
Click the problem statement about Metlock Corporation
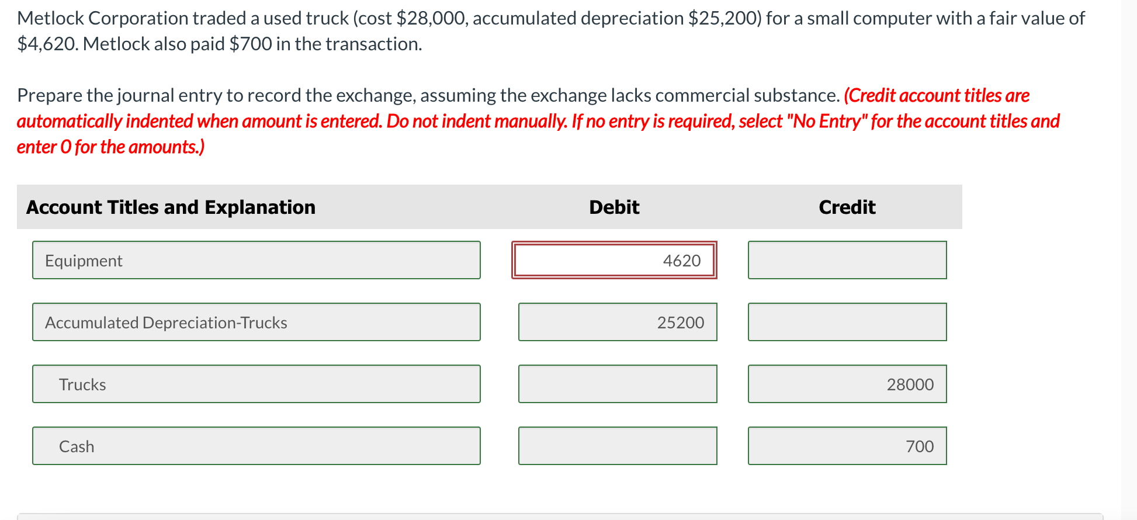526,30
